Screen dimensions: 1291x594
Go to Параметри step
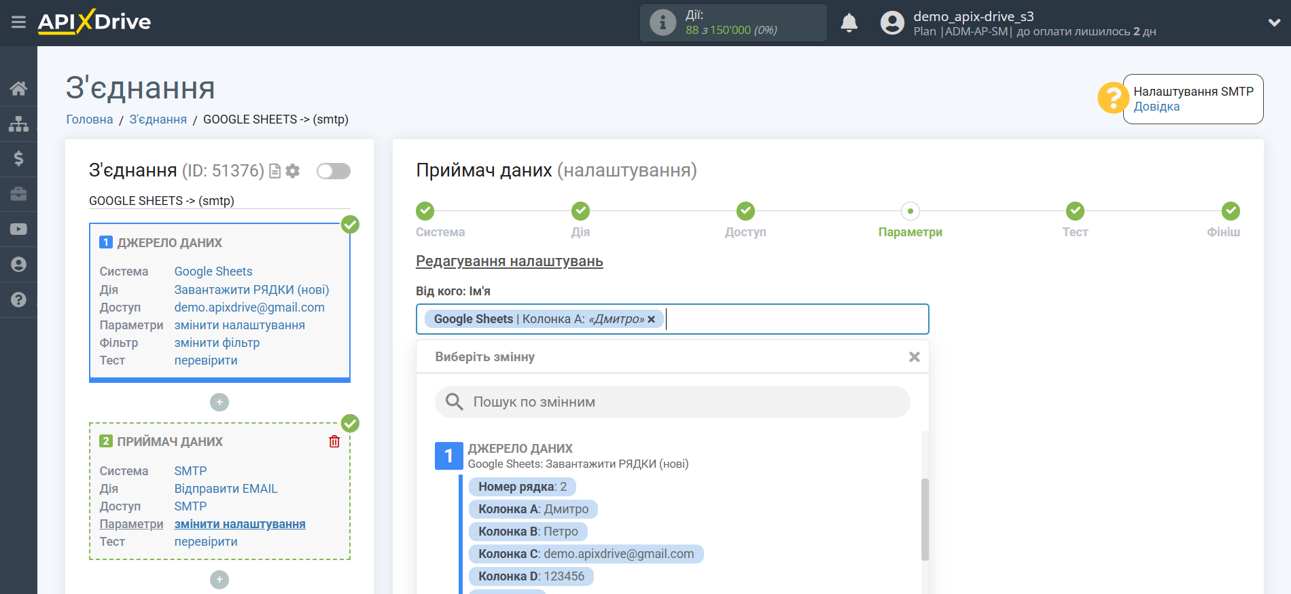(910, 211)
